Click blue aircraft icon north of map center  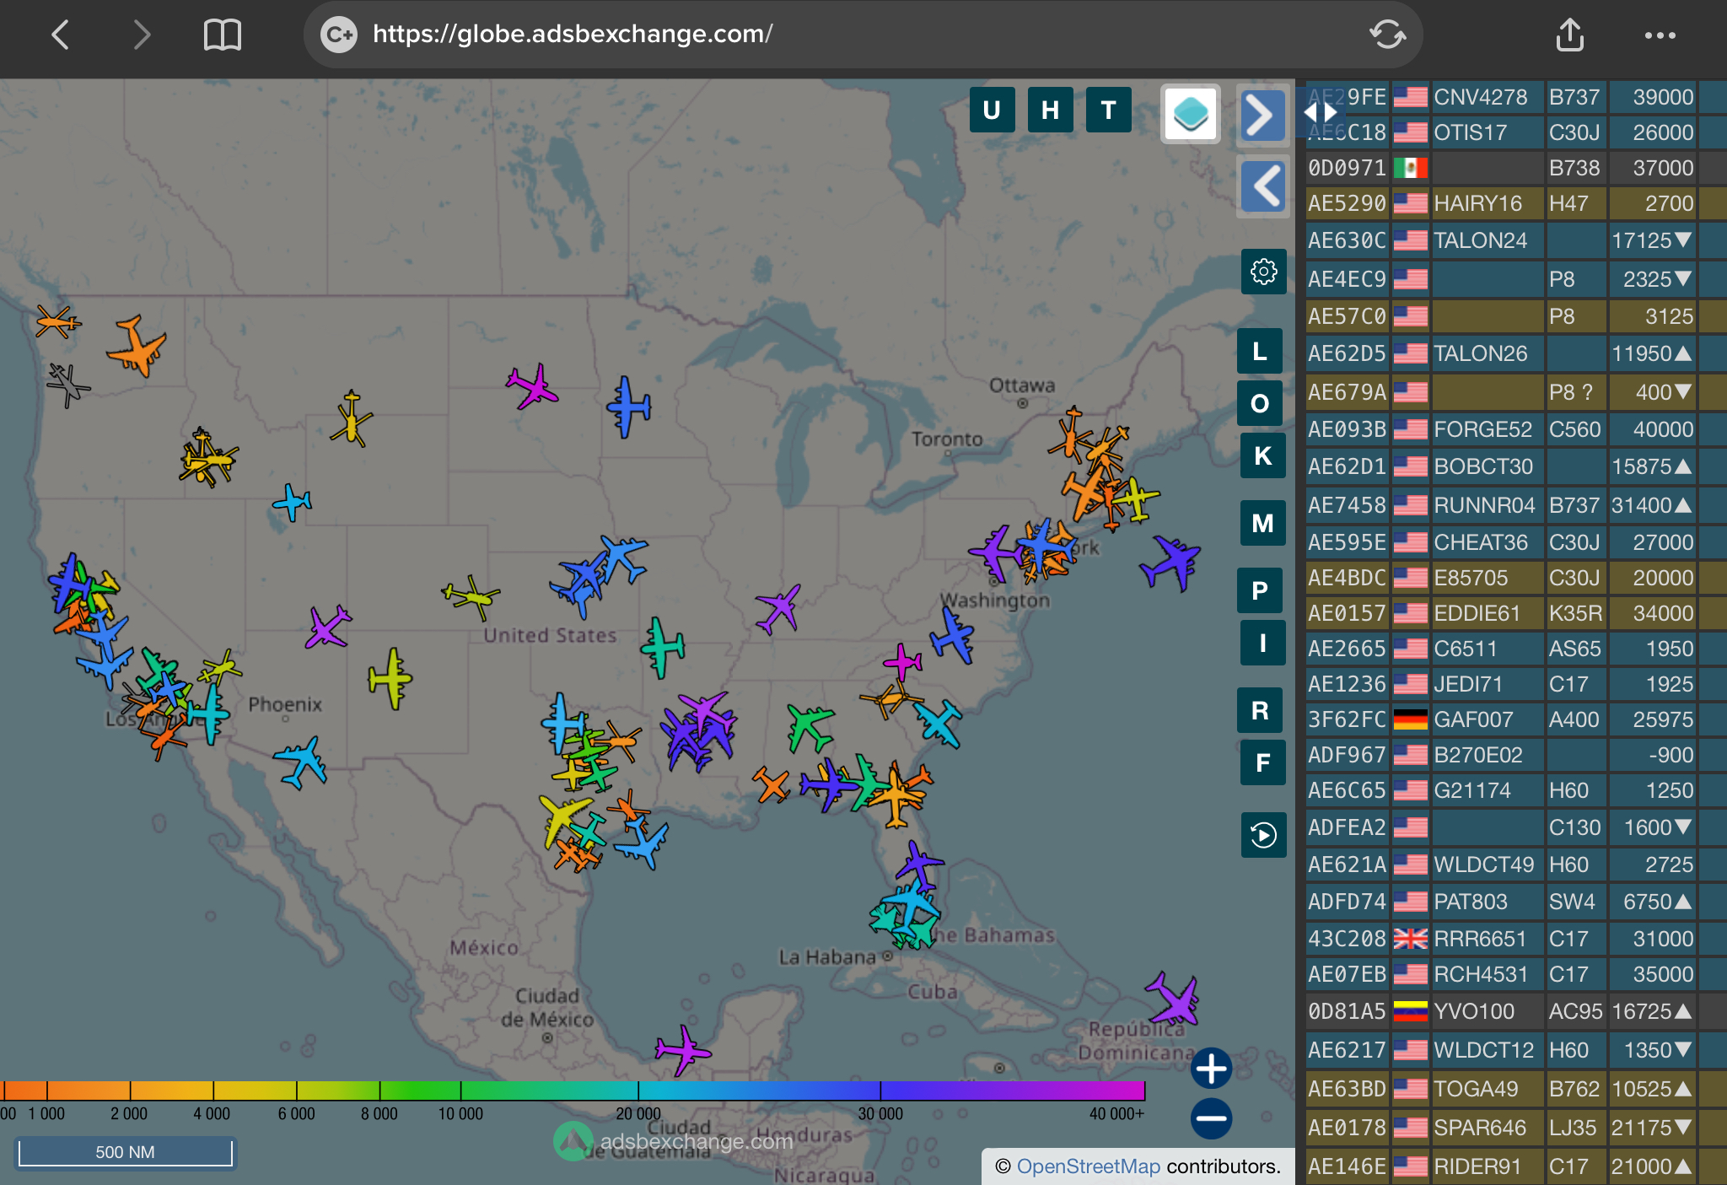628,407
